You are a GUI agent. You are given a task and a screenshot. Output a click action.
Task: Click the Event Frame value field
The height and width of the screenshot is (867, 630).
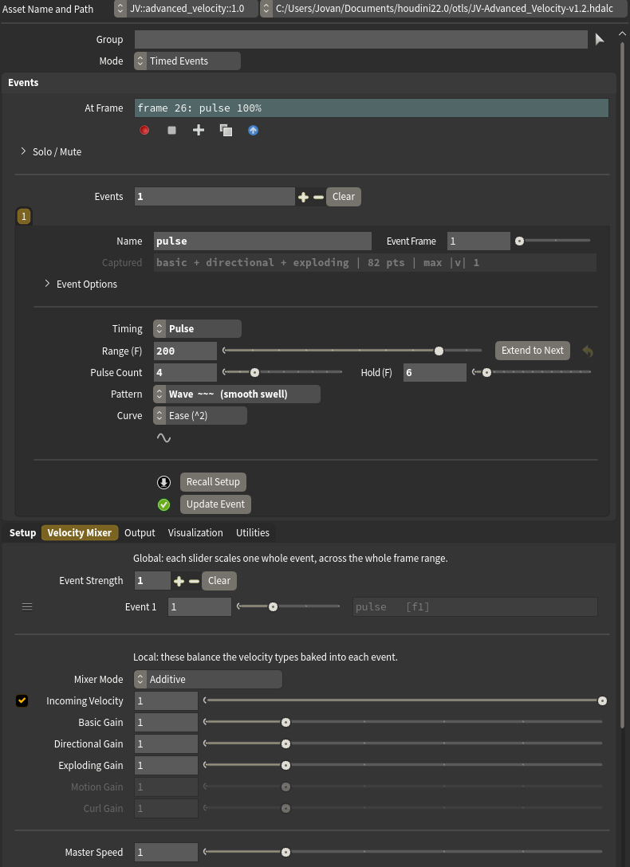(x=478, y=241)
